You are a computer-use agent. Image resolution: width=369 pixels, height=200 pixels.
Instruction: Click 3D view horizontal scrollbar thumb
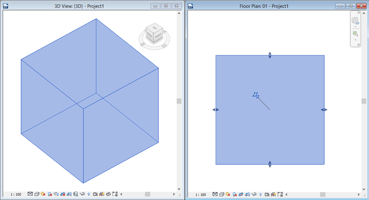147,194
